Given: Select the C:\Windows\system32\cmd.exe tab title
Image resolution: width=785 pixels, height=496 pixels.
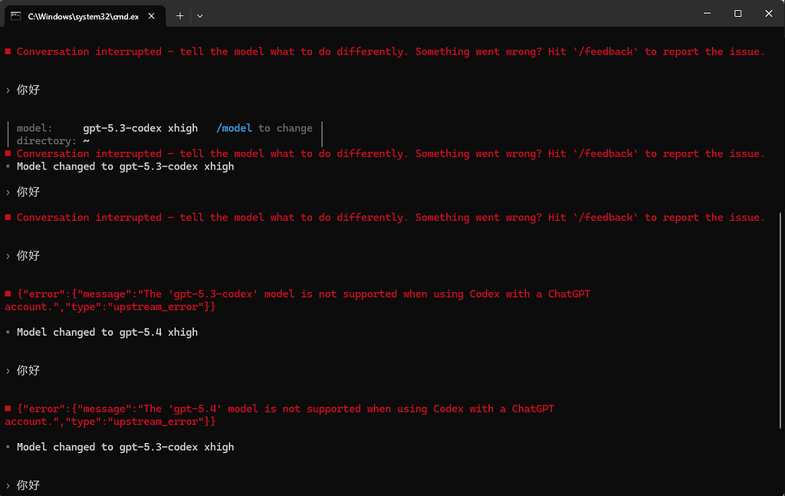Looking at the screenshot, I should click(83, 17).
